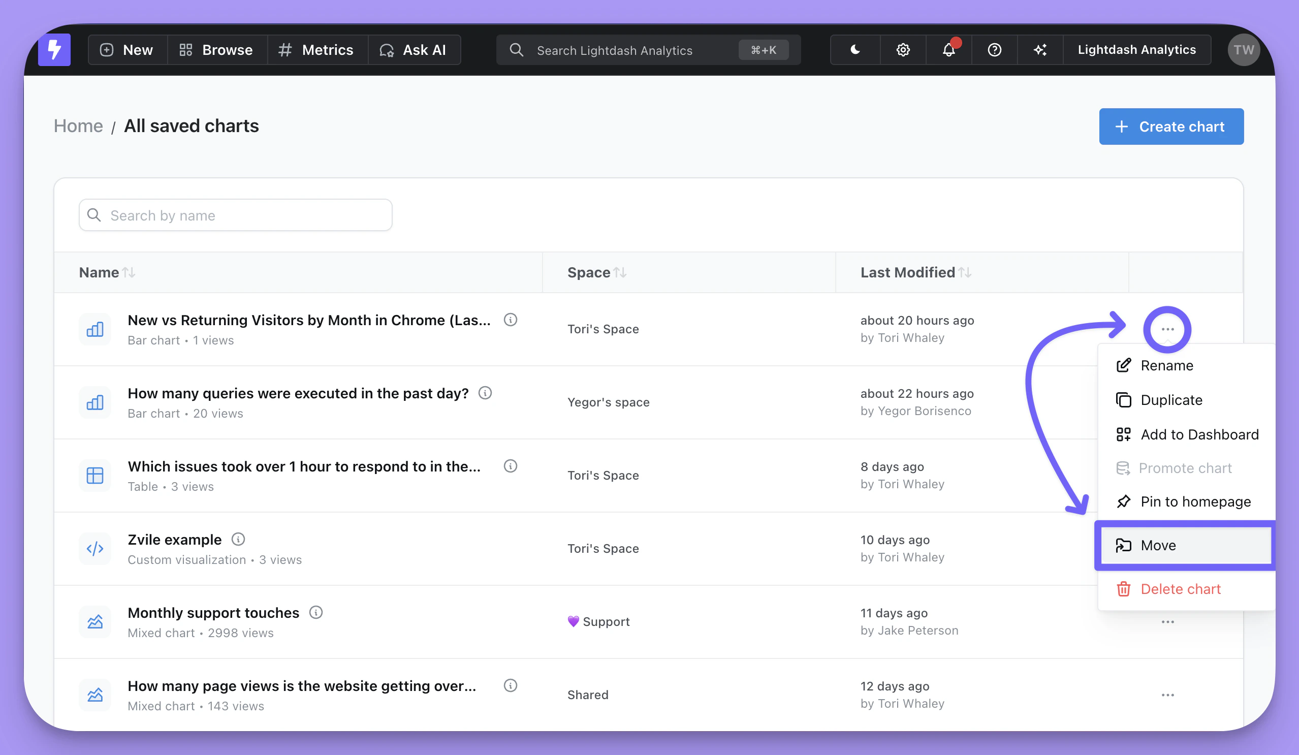Choose Duplicate in the chart menu
This screenshot has width=1299, height=755.
[x=1170, y=400]
